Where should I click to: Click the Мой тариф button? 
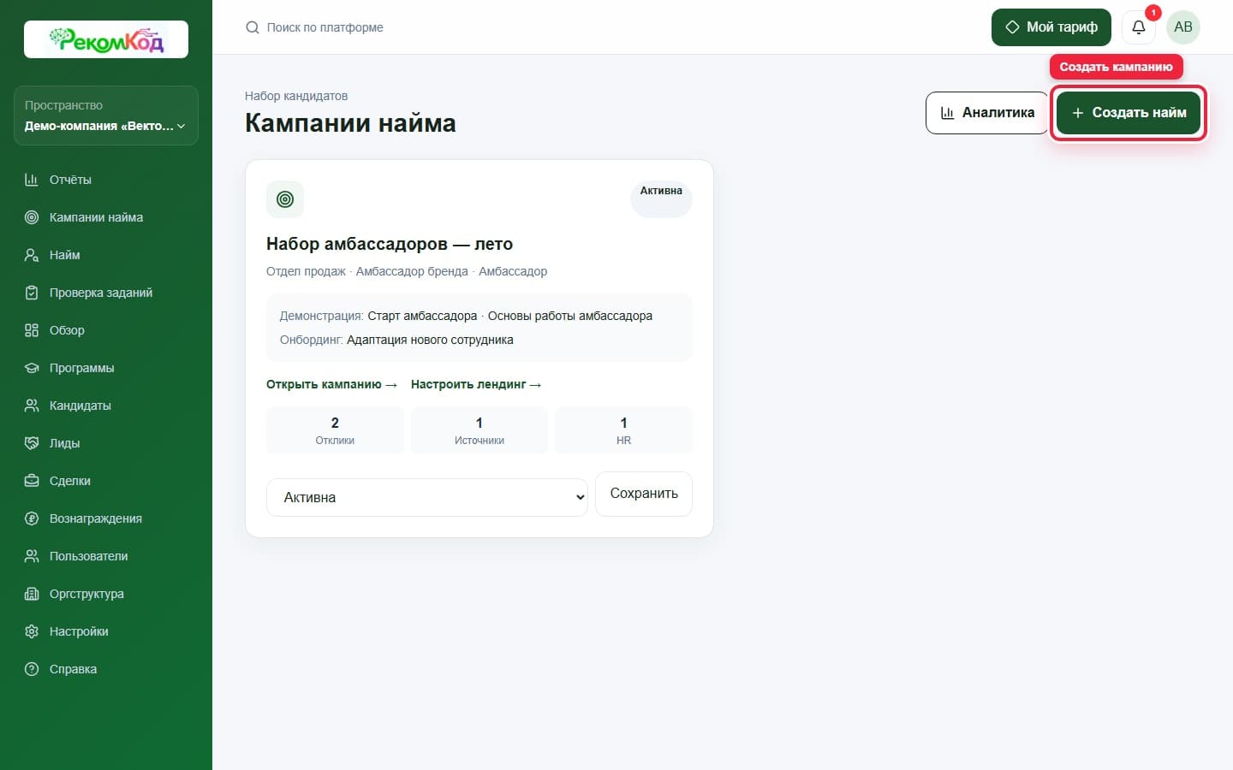click(x=1051, y=27)
